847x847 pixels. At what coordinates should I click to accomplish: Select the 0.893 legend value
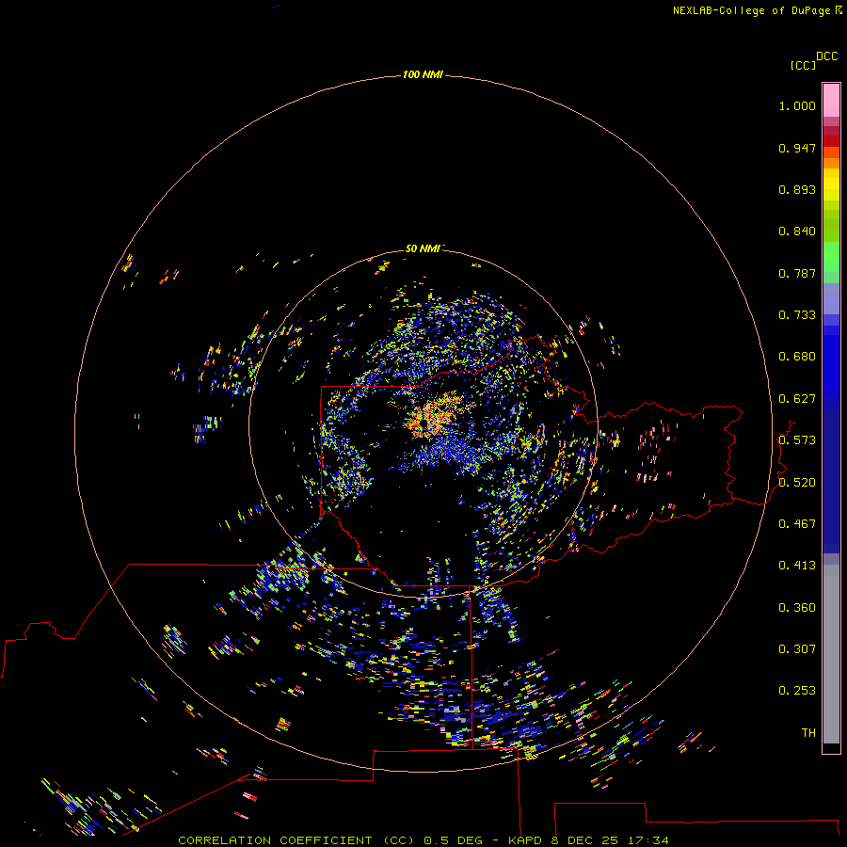(x=797, y=189)
